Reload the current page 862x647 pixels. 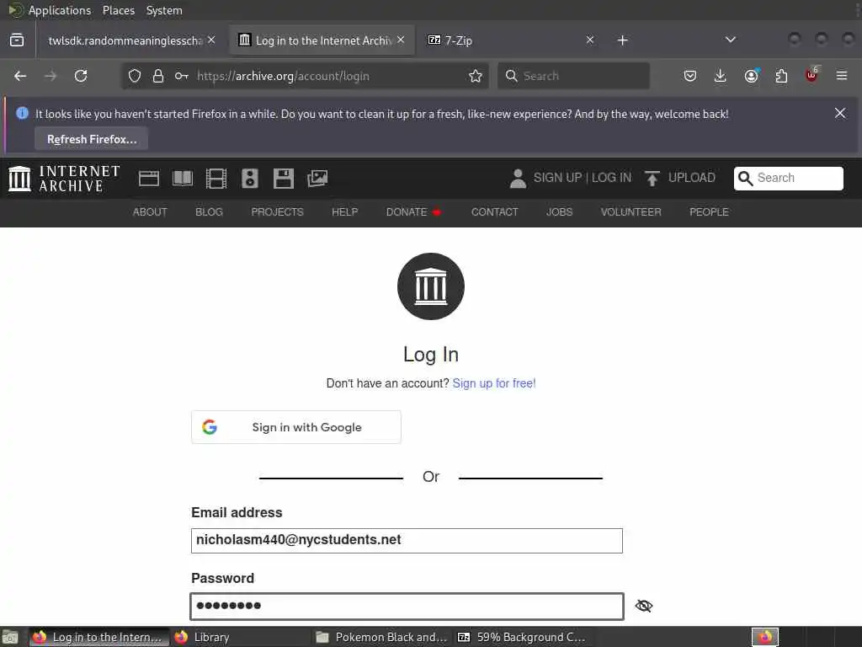click(x=81, y=76)
